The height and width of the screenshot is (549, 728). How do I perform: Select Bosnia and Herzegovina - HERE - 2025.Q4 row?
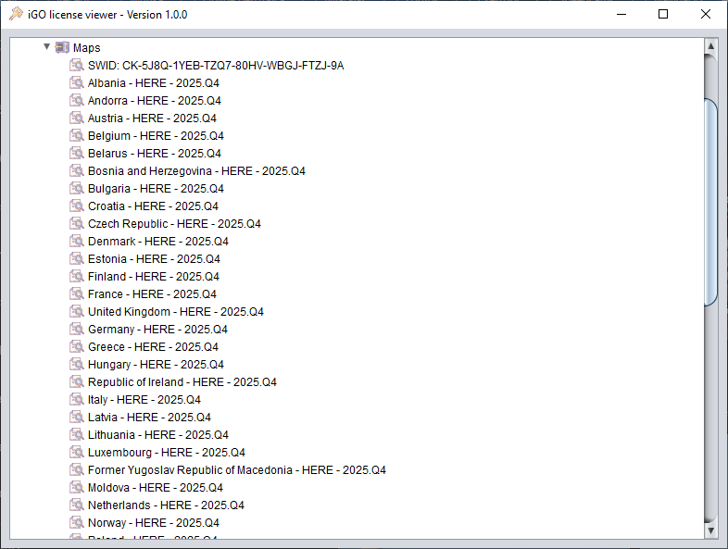(x=196, y=171)
